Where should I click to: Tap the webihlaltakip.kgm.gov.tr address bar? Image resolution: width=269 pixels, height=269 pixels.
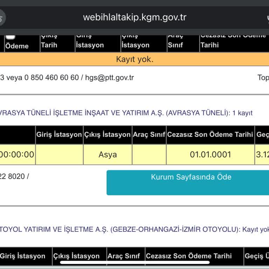(x=134, y=18)
